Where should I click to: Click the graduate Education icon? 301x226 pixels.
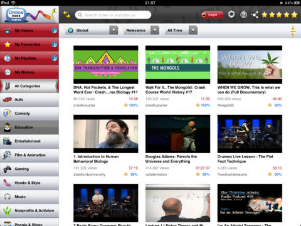pos(7,127)
